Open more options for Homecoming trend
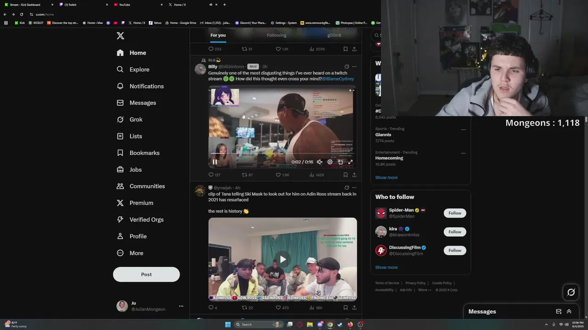Viewport: 588px width, 330px height. click(463, 153)
